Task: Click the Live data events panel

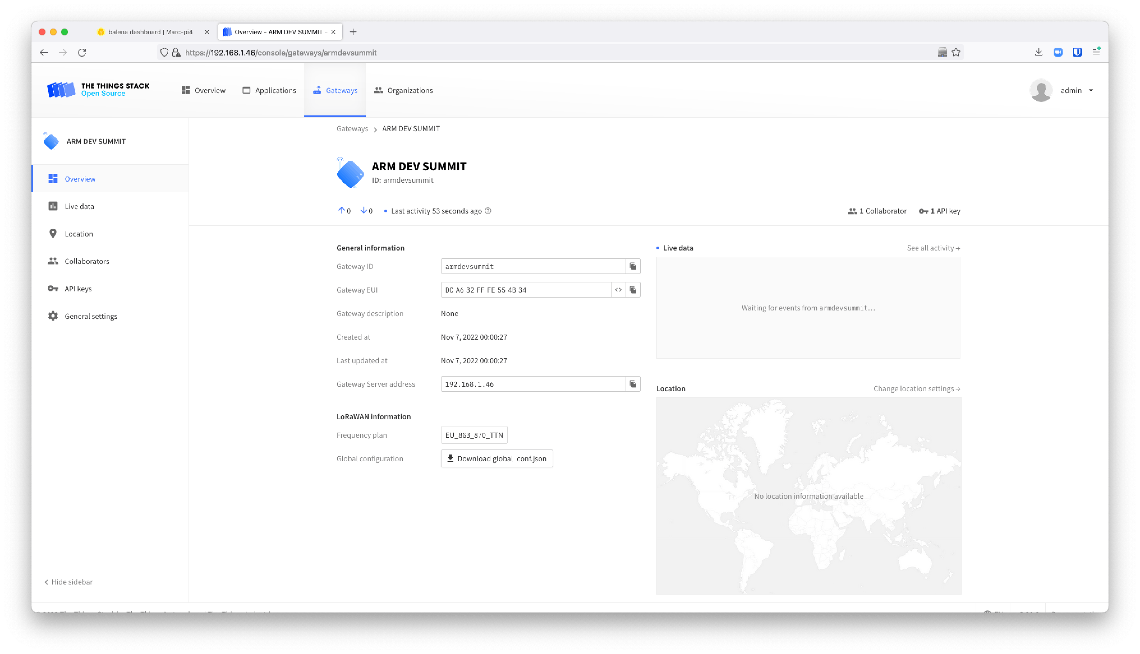Action: point(808,308)
